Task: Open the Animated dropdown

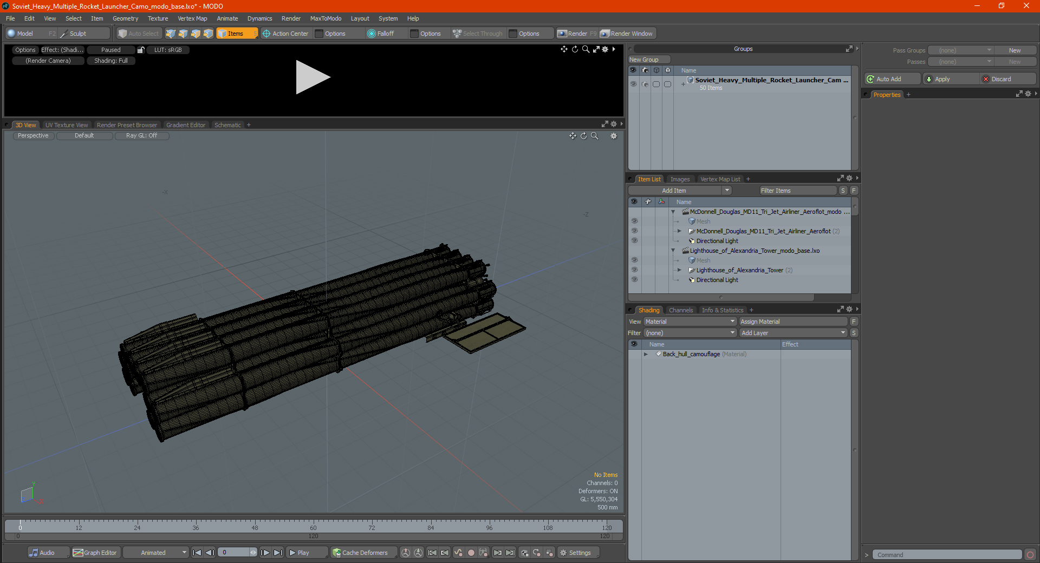Action: [156, 553]
